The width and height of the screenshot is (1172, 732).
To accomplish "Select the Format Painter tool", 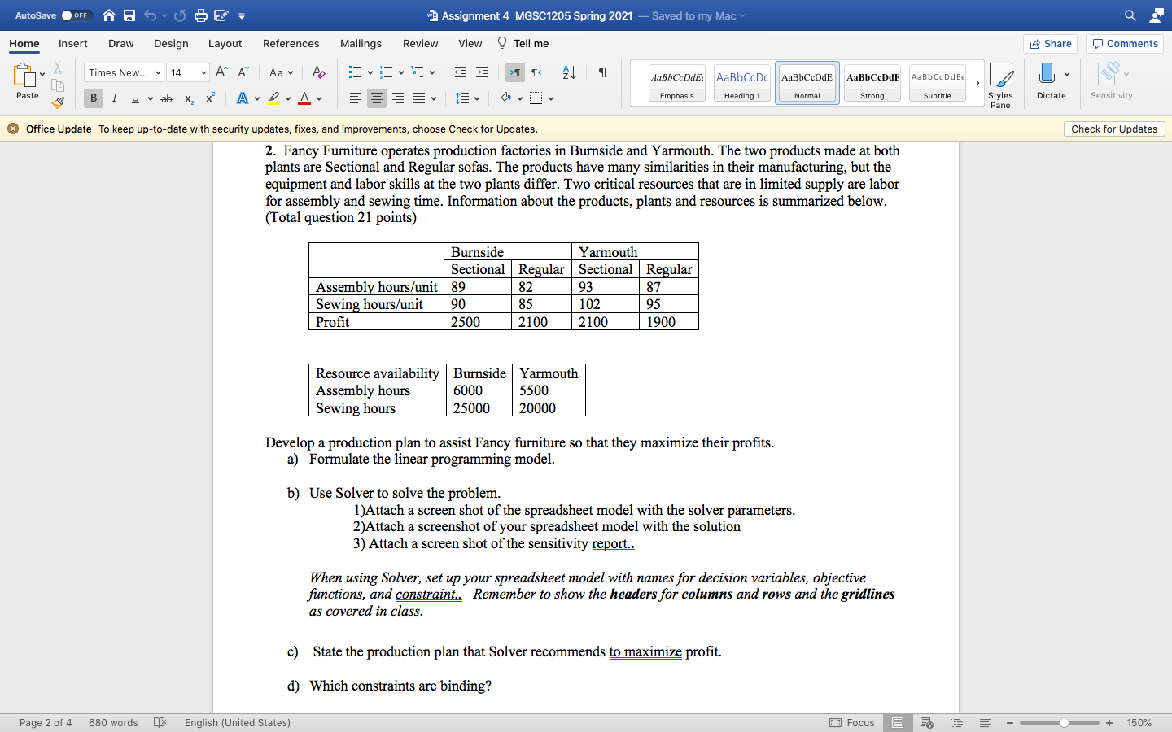I will point(58,102).
